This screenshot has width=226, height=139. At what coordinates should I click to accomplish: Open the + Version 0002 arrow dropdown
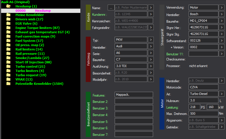pyautogui.click(x=222, y=47)
